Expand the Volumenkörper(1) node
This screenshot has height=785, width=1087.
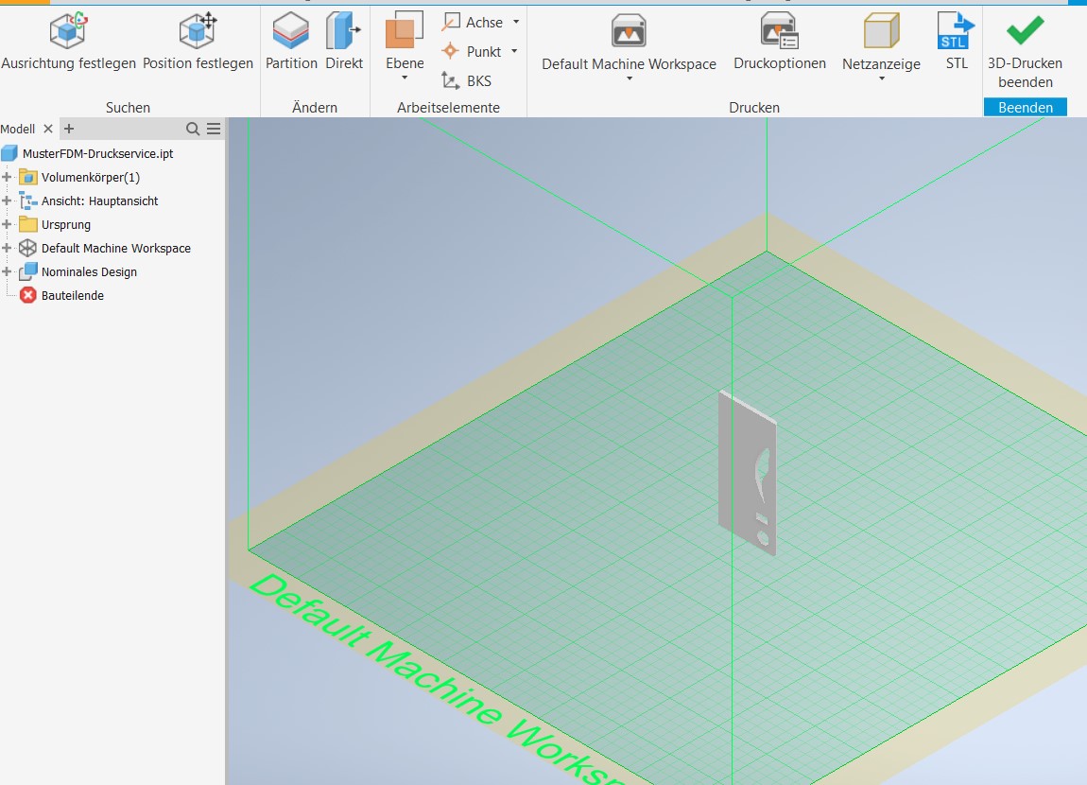(x=7, y=177)
